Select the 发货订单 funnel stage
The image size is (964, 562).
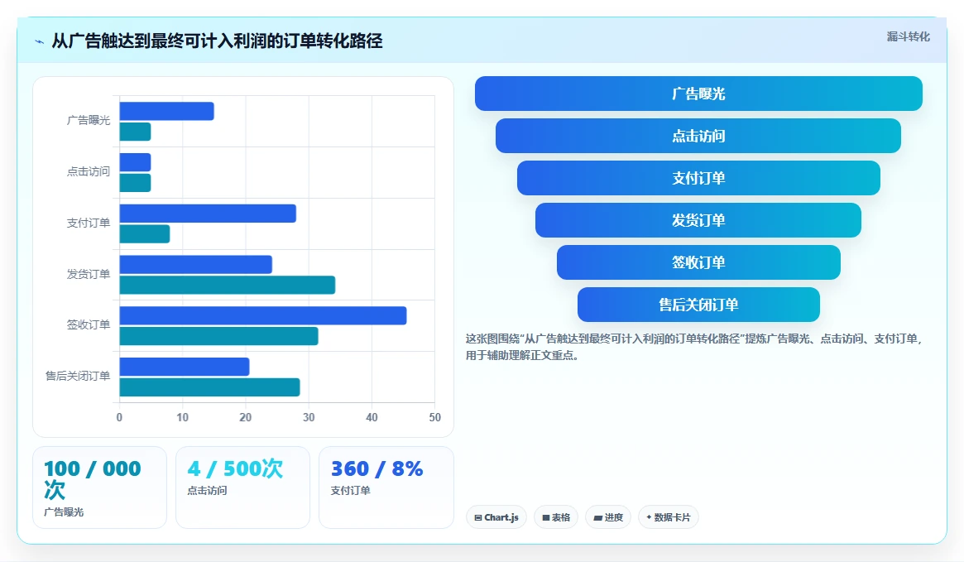tap(698, 220)
